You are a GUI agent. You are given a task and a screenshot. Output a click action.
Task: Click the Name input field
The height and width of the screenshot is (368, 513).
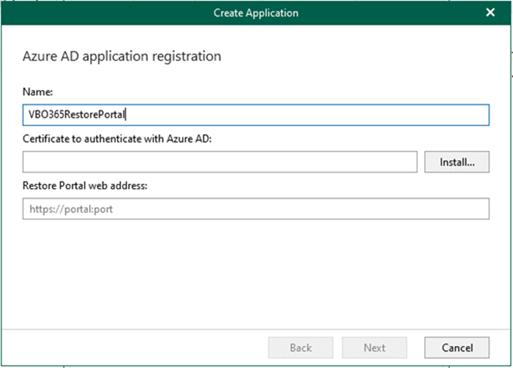tap(256, 115)
